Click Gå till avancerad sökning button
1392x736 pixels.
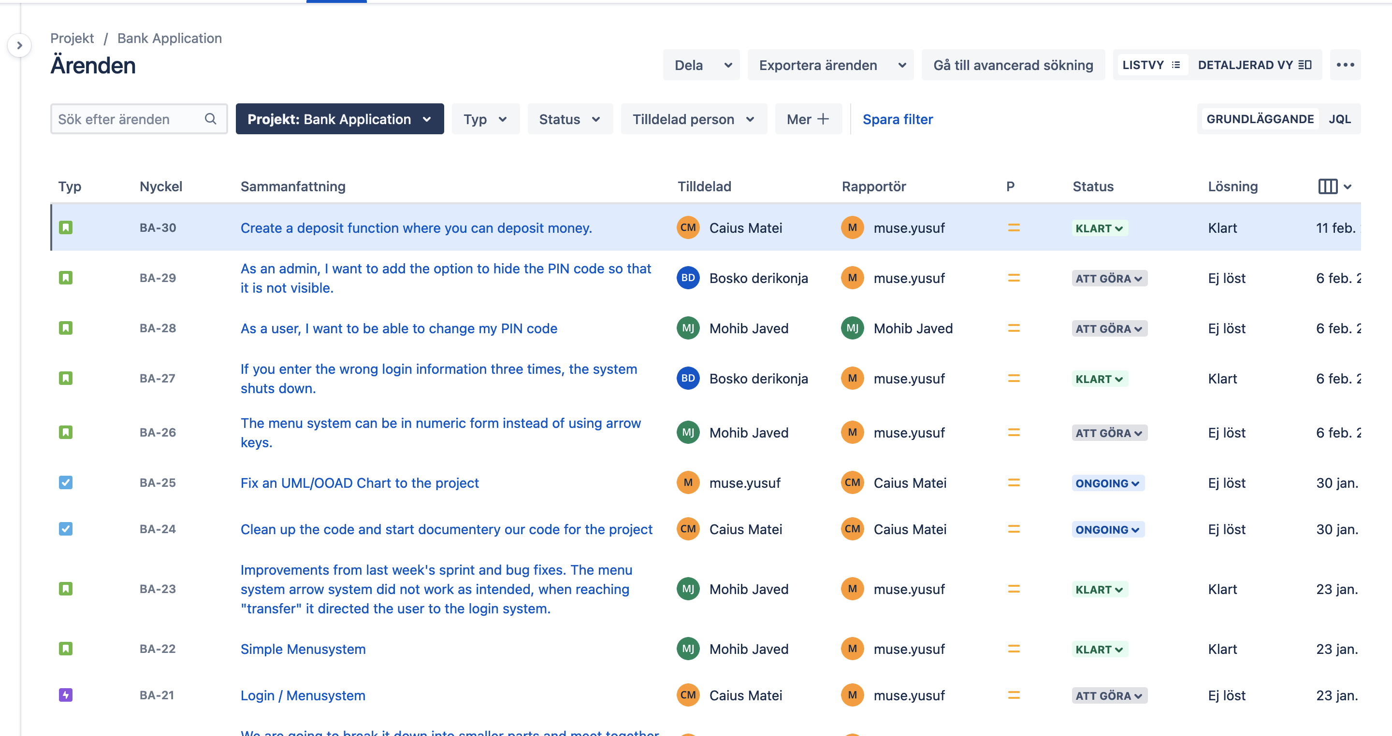pos(1013,65)
